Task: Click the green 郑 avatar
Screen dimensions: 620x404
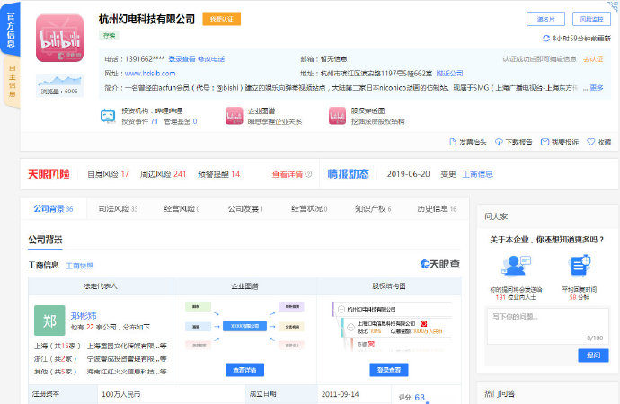Action: pyautogui.click(x=49, y=321)
